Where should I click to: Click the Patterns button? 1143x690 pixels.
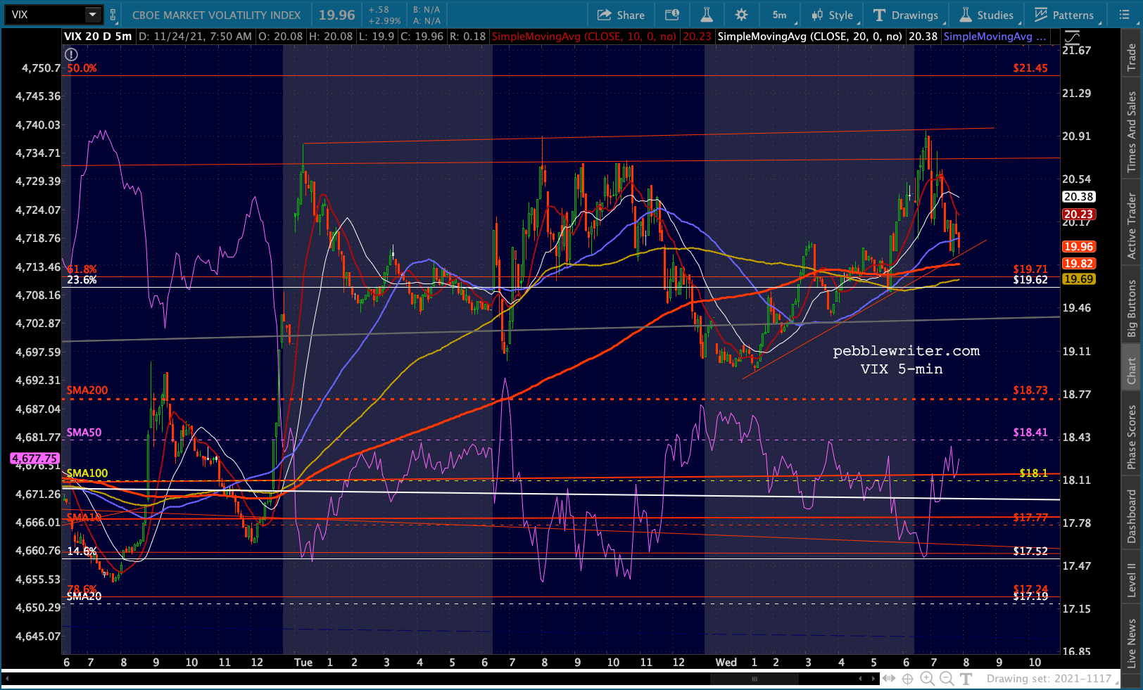[x=1063, y=15]
